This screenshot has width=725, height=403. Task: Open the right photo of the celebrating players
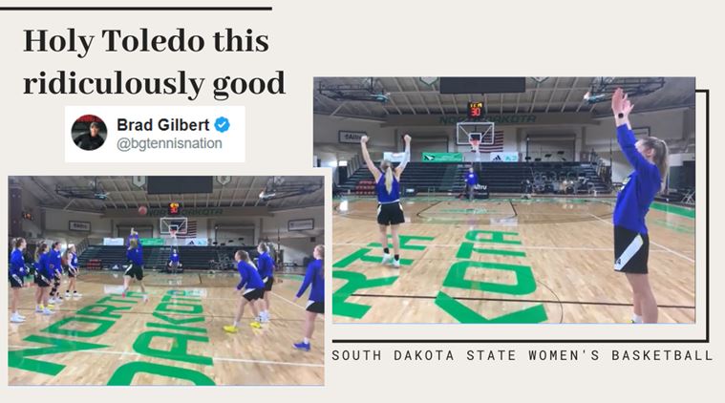coord(504,201)
